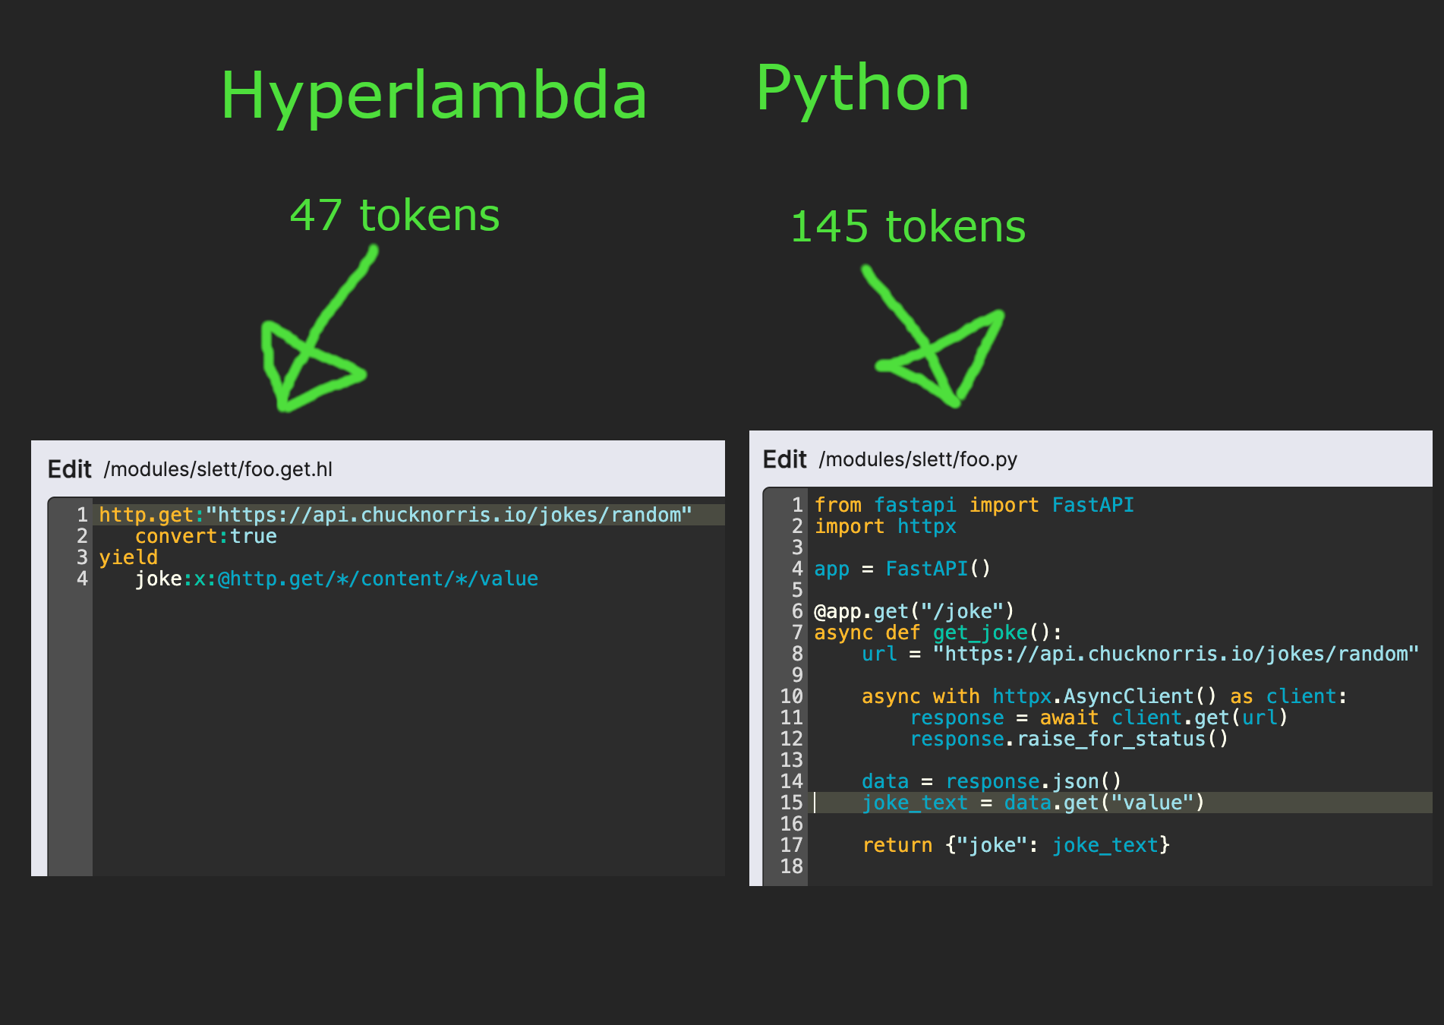The width and height of the screenshot is (1444, 1025).
Task: Click the import httpx statement
Action: point(884,526)
